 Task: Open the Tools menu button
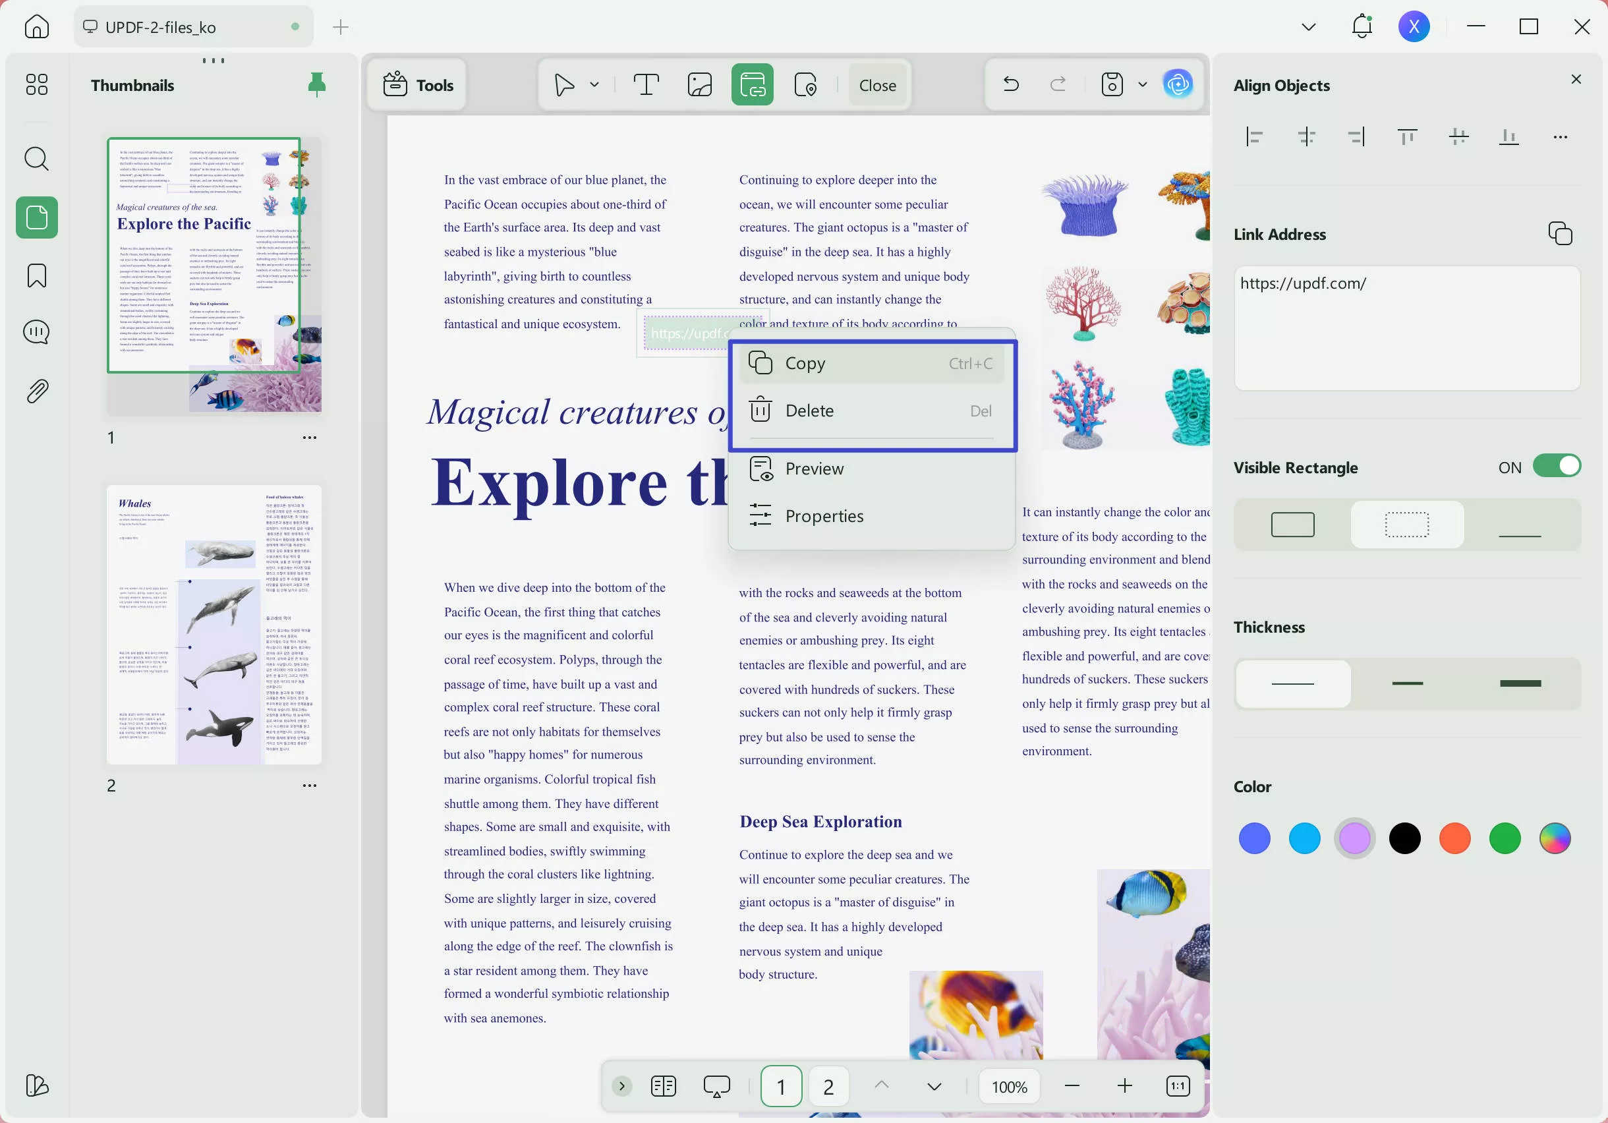[418, 85]
